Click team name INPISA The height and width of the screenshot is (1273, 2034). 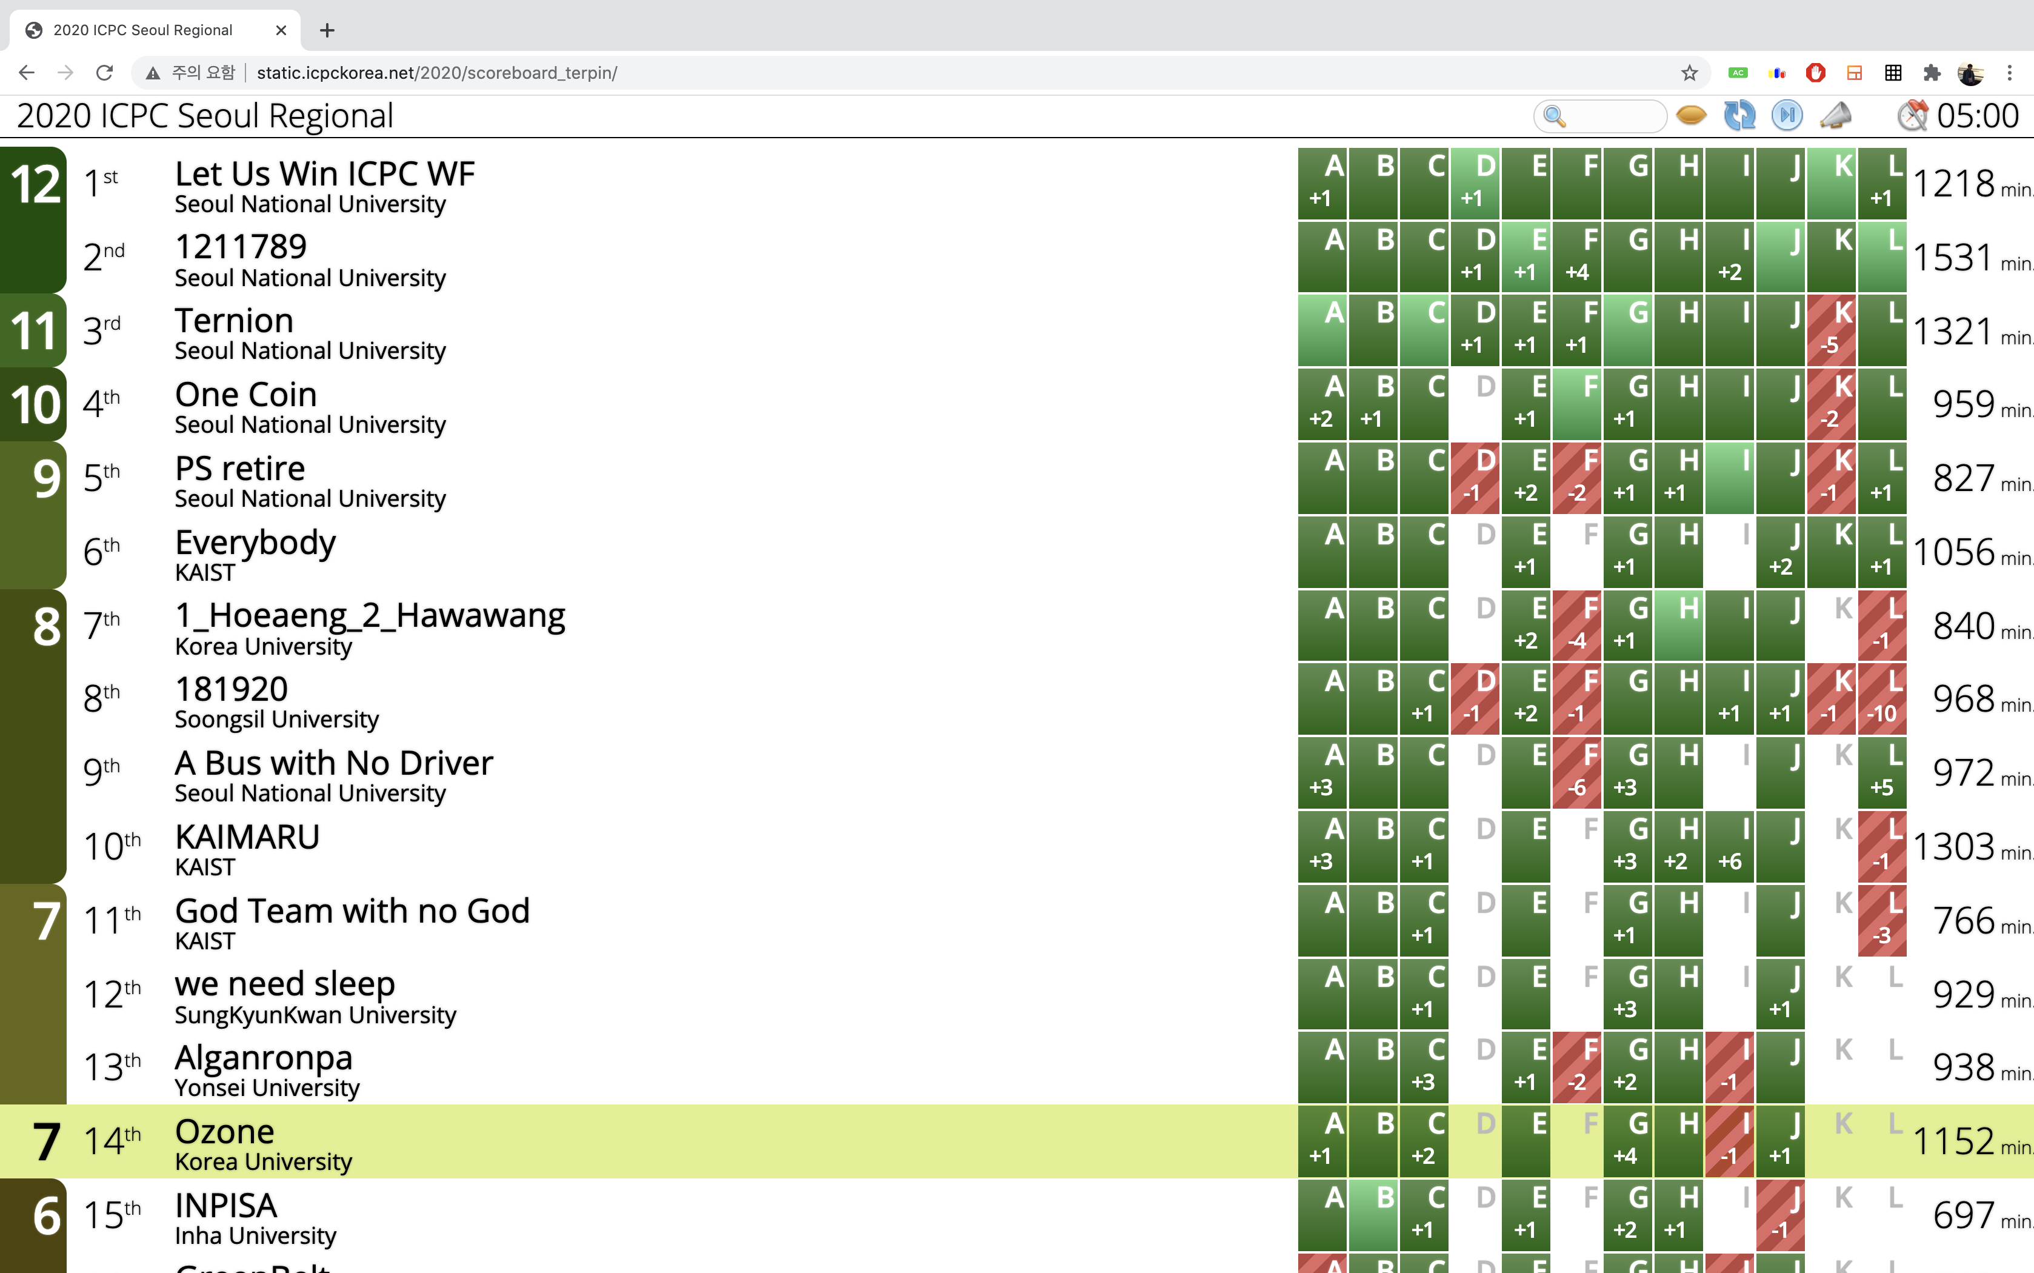(227, 1206)
